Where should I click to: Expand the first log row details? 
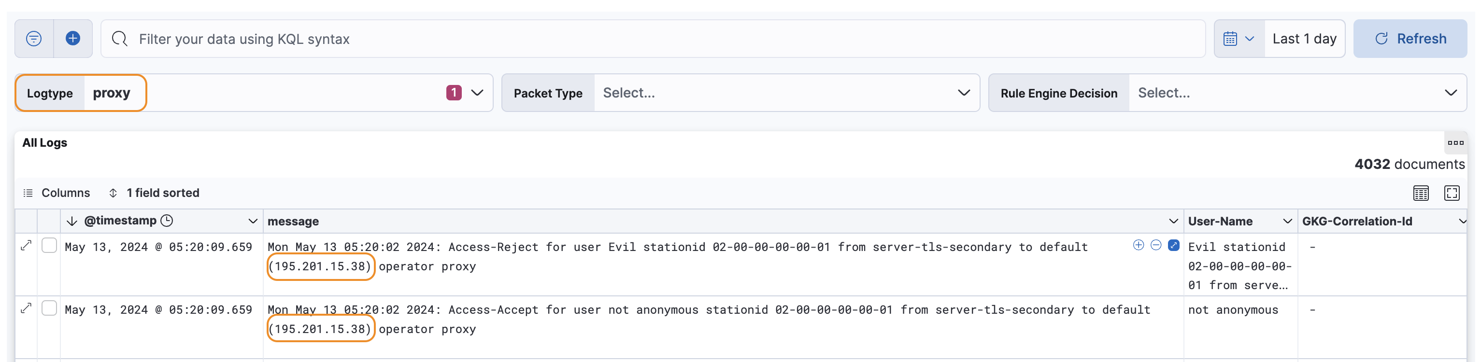click(26, 246)
